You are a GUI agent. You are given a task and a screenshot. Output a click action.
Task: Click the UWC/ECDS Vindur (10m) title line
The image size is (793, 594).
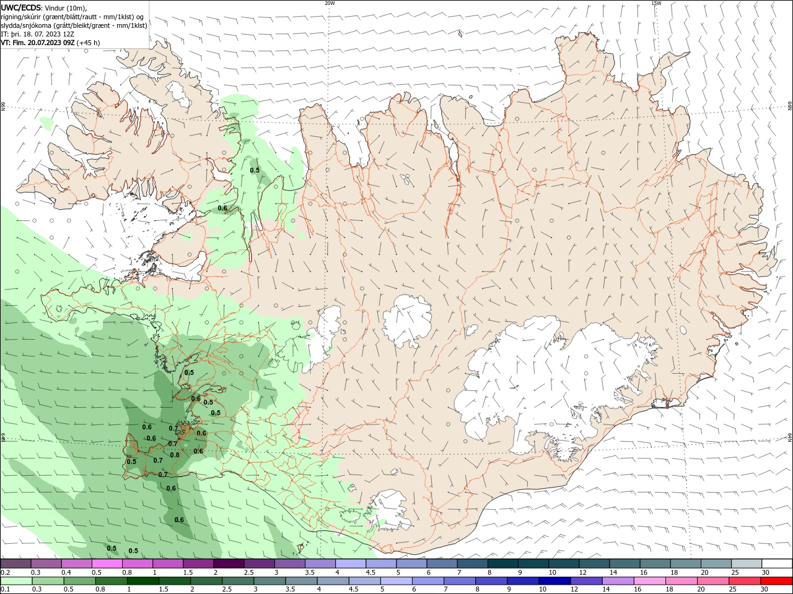tap(43, 7)
